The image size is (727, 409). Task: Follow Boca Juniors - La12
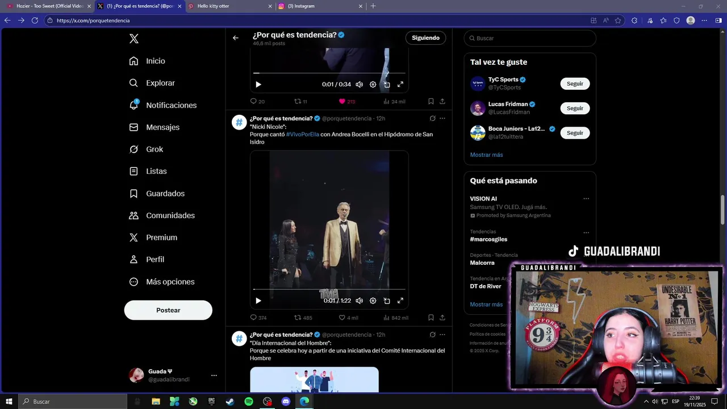point(575,133)
